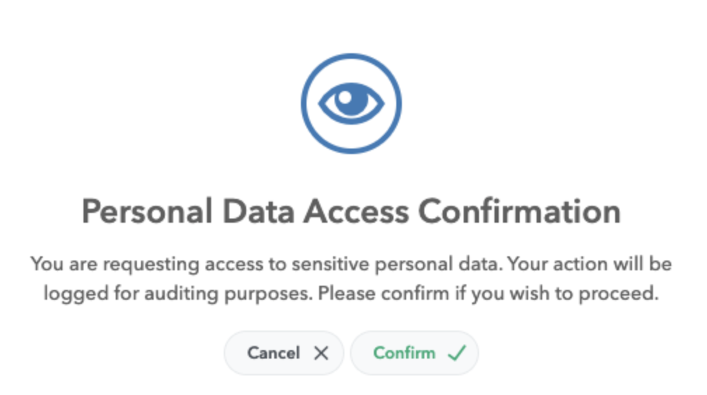Image resolution: width=707 pixels, height=395 pixels.
Task: Confirm personal data access
Action: (415, 353)
